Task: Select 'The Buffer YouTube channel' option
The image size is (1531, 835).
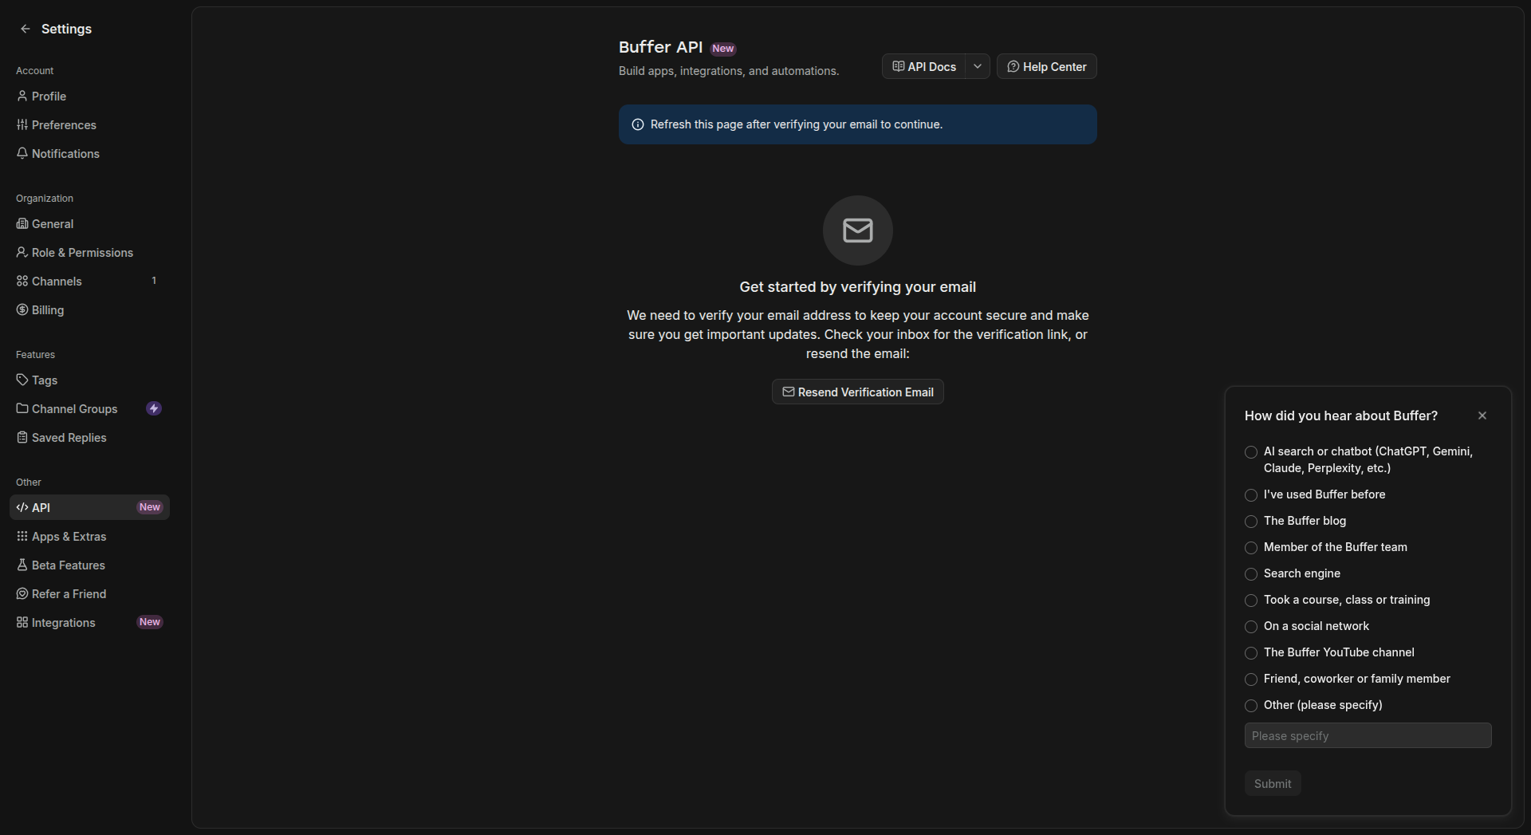Action: (1251, 653)
